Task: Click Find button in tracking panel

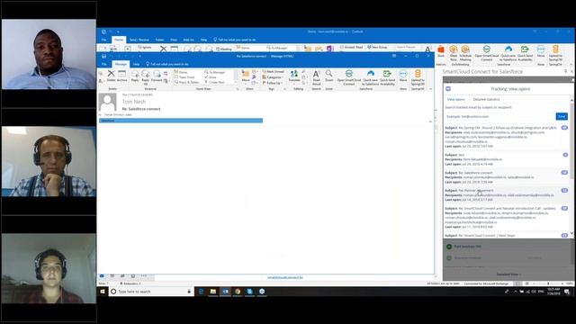Action: 562,116
